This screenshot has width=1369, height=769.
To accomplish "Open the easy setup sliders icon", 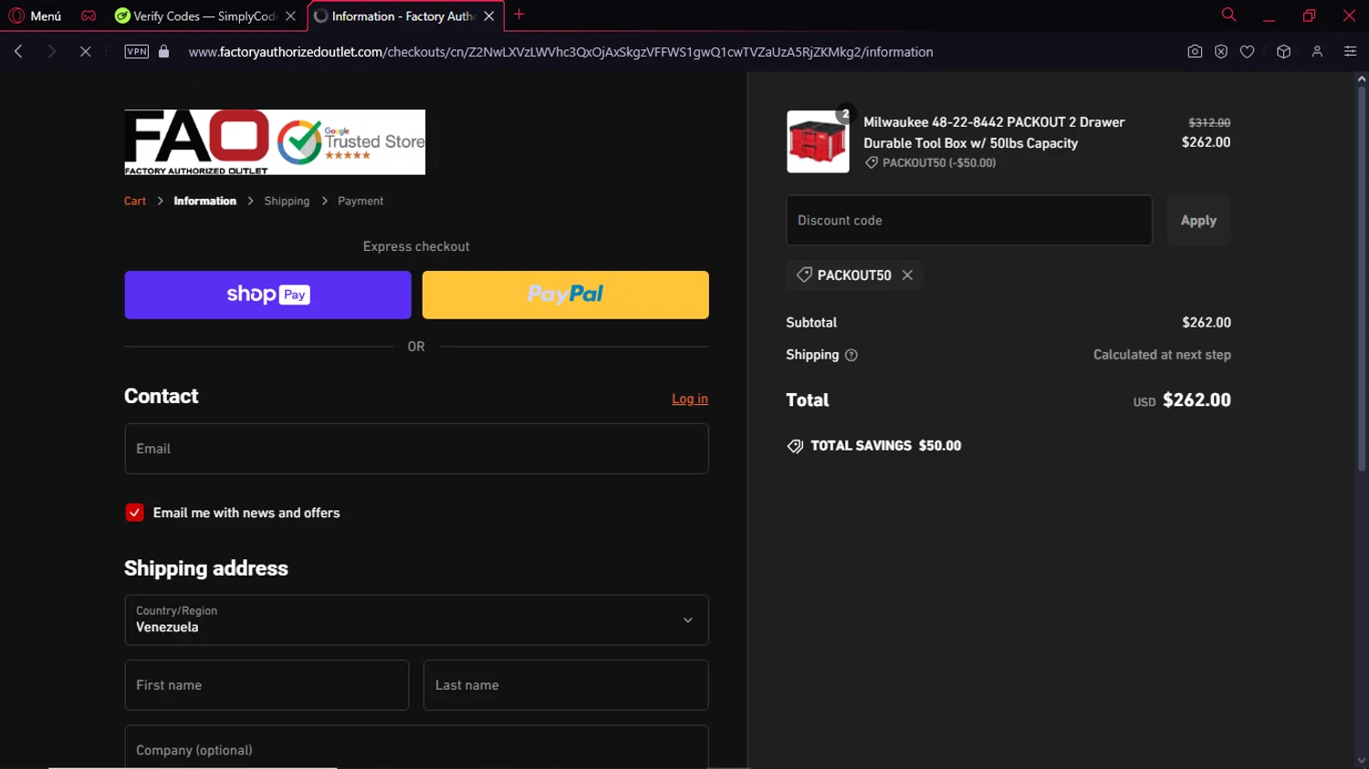I will pos(1350,52).
